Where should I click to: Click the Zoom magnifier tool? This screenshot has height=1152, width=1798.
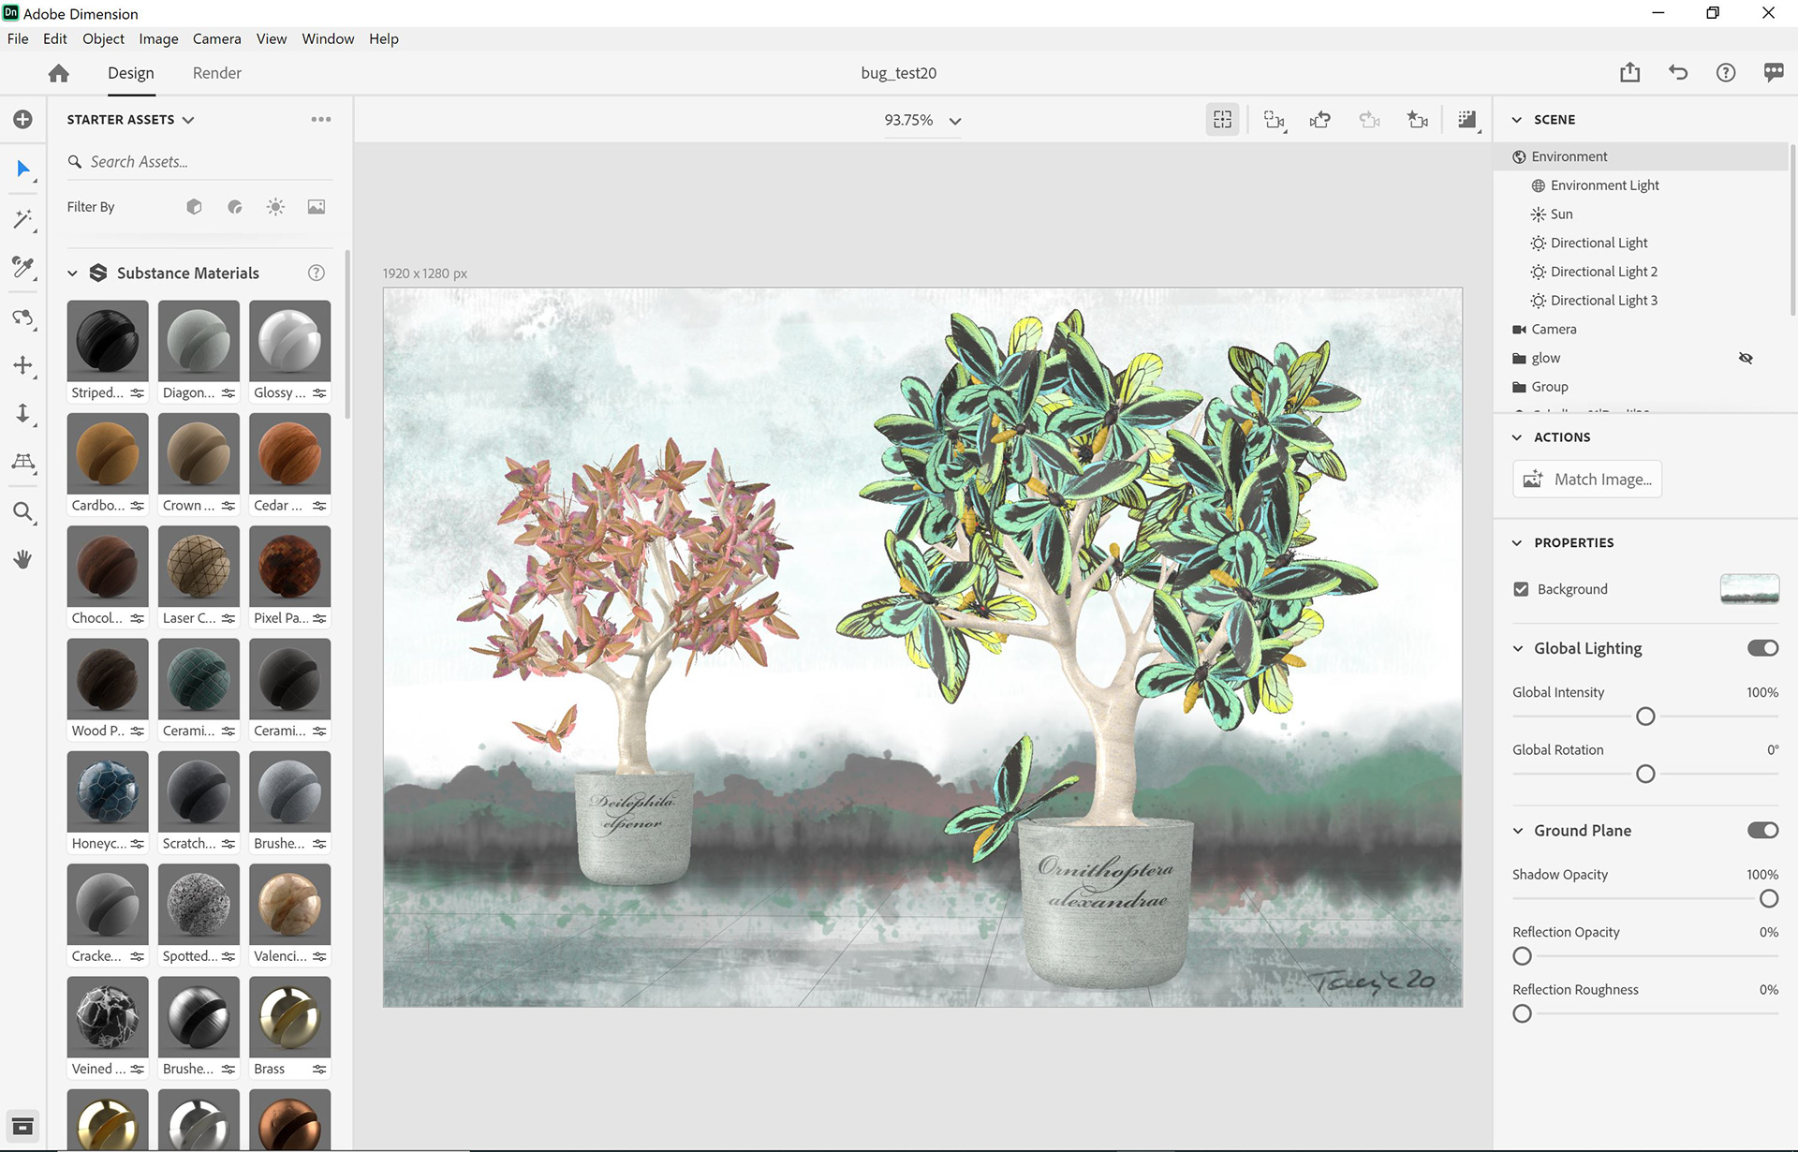[22, 511]
